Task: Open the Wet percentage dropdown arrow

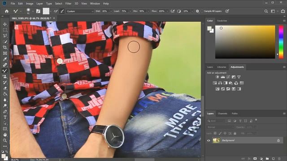Action: click(111, 11)
